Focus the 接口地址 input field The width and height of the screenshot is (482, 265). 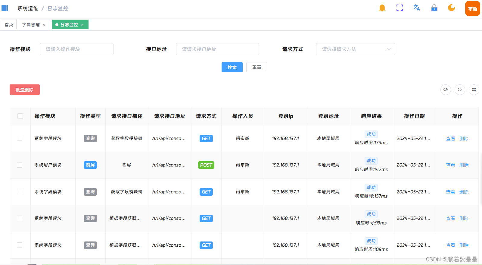click(x=217, y=49)
